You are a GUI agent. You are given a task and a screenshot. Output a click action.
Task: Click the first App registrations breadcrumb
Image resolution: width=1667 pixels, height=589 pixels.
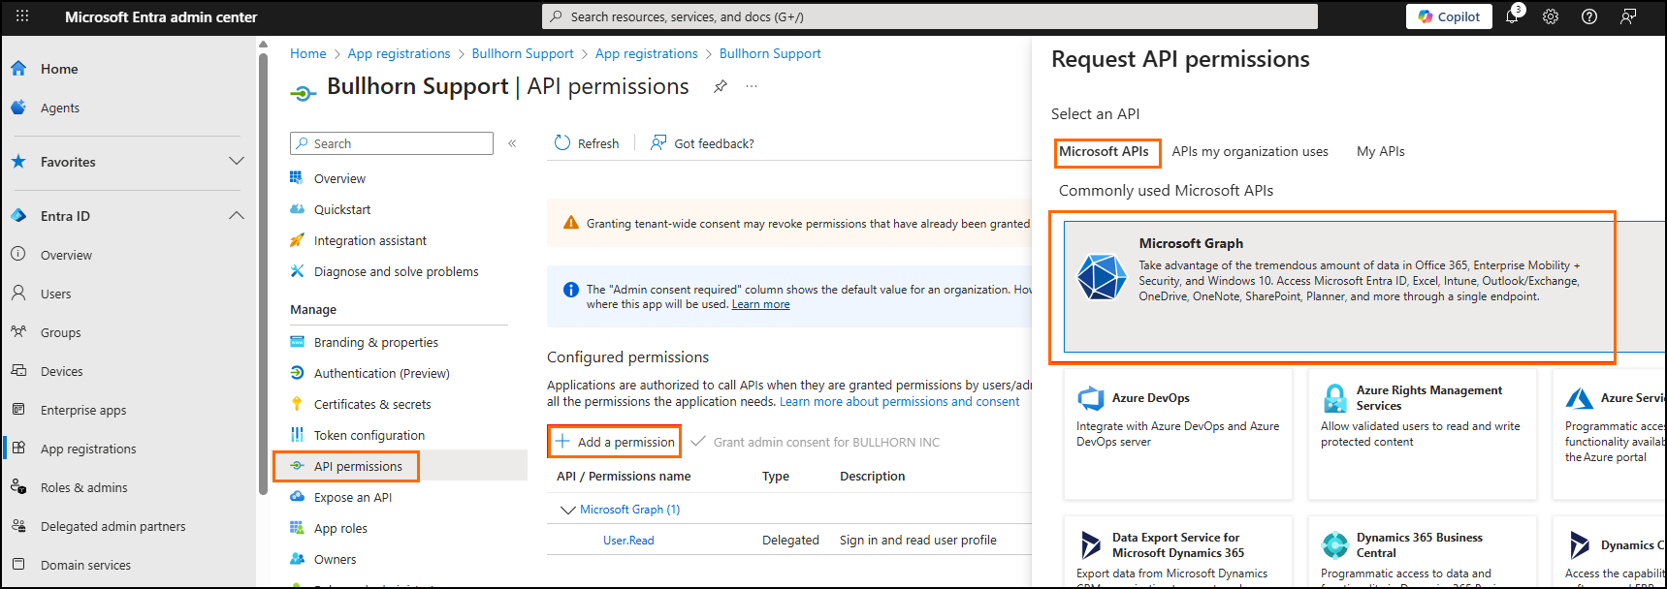click(399, 53)
